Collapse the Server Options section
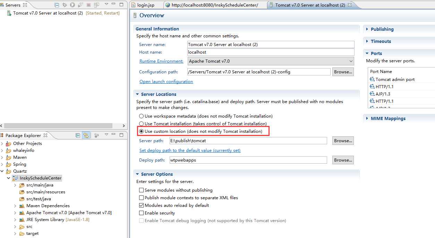The width and height of the screenshot is (435, 238). pos(137,174)
